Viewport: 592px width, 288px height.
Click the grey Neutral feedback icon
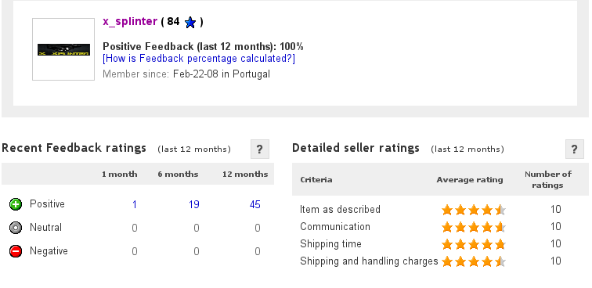click(16, 228)
